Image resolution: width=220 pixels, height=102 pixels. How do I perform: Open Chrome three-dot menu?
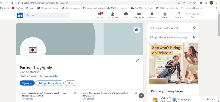click(x=217, y=3)
